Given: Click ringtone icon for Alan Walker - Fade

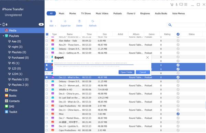Looking at the screenshot, I should (178, 41).
